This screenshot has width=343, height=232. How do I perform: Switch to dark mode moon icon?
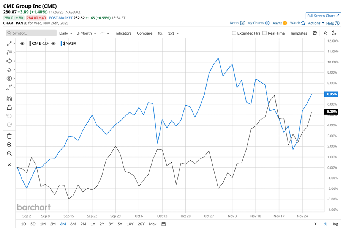point(334,33)
